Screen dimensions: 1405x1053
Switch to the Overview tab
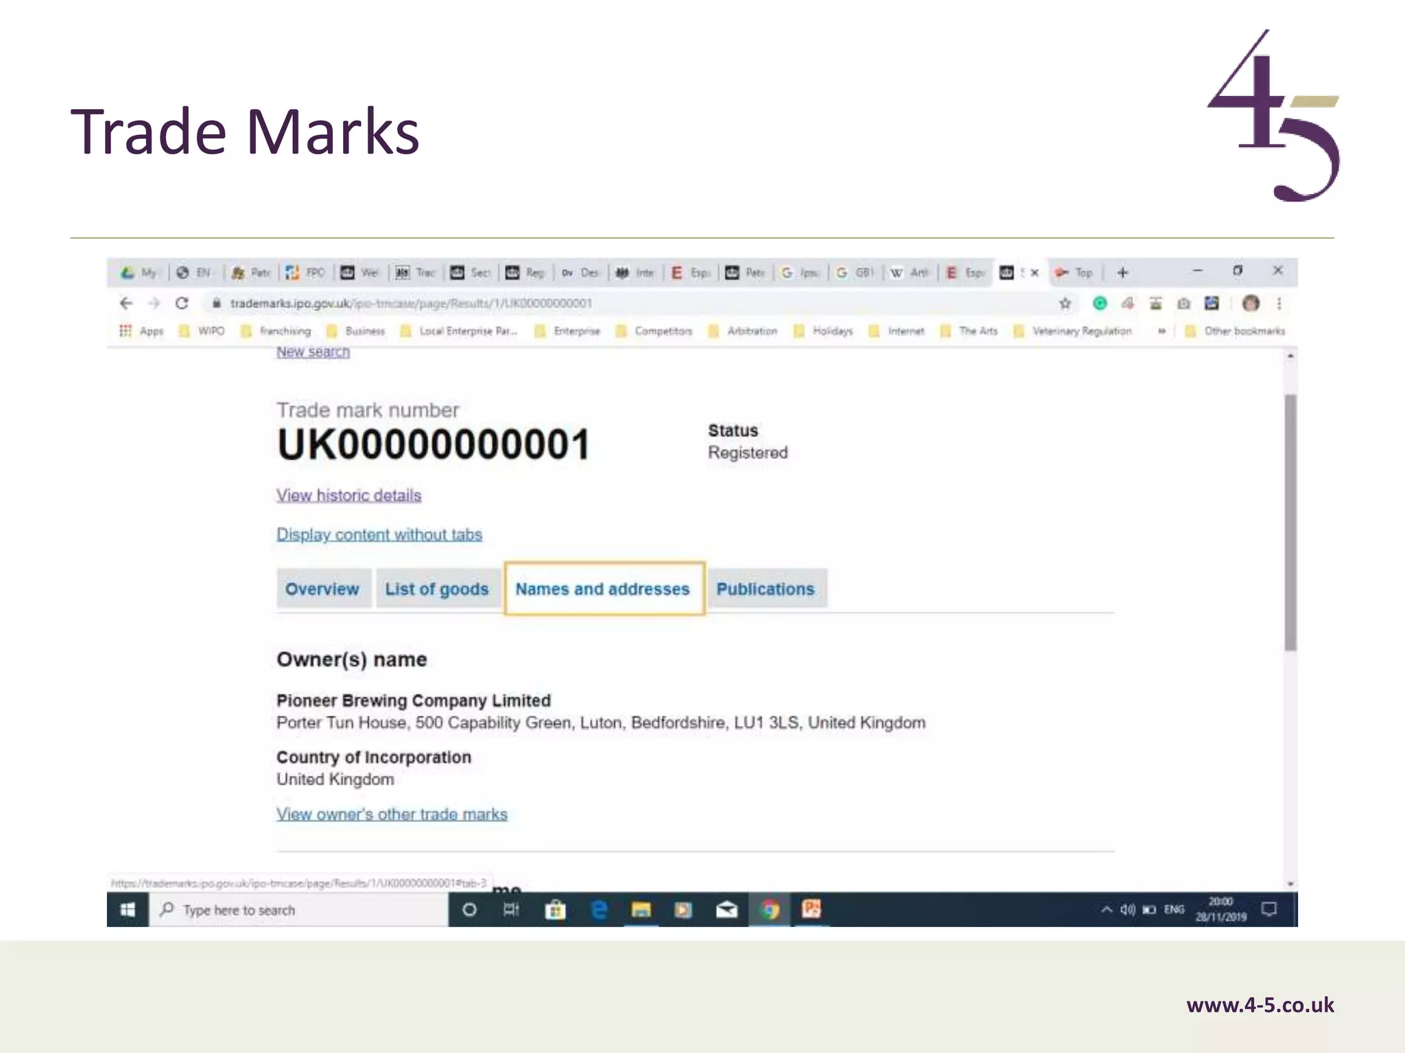(323, 589)
